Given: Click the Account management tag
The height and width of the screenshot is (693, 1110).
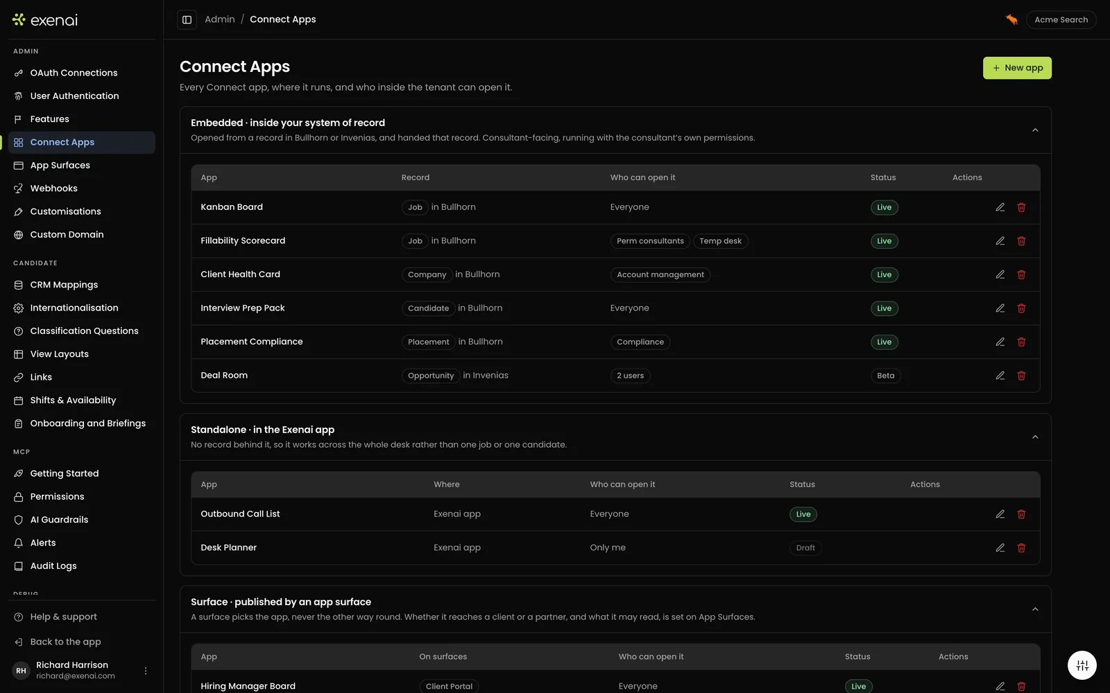Looking at the screenshot, I should coord(660,274).
